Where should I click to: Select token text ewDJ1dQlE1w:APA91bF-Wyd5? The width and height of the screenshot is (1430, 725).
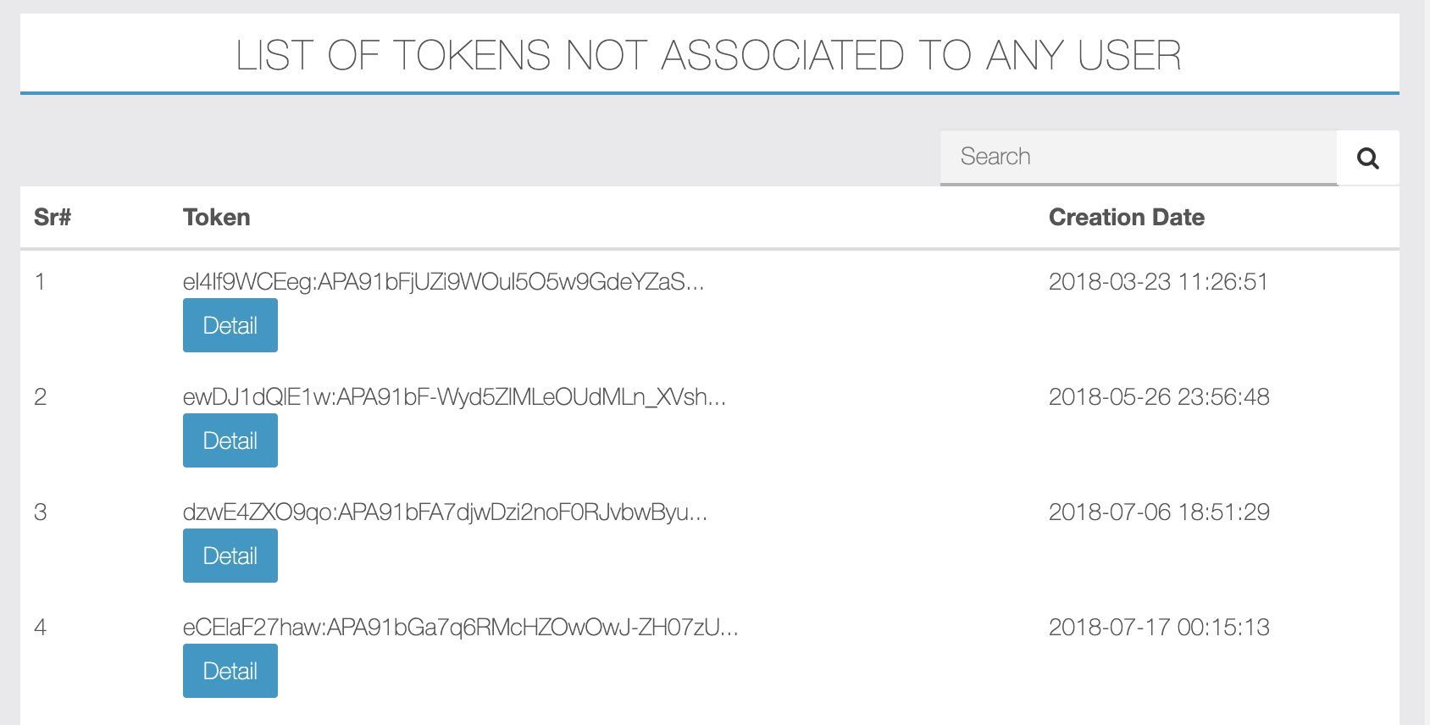point(455,397)
